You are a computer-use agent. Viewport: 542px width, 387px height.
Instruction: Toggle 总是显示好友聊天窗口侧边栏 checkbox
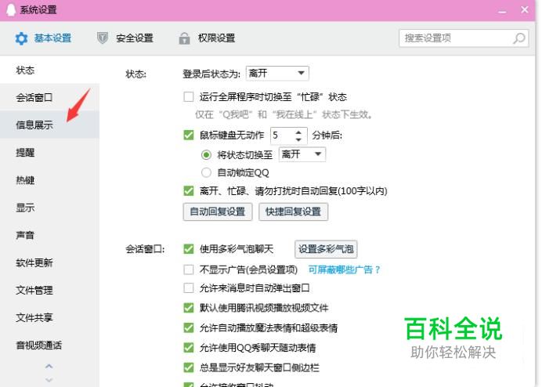coord(189,367)
